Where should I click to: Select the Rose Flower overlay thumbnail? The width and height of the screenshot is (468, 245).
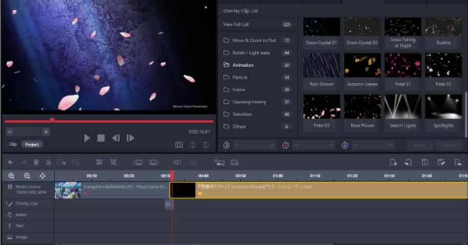point(362,107)
